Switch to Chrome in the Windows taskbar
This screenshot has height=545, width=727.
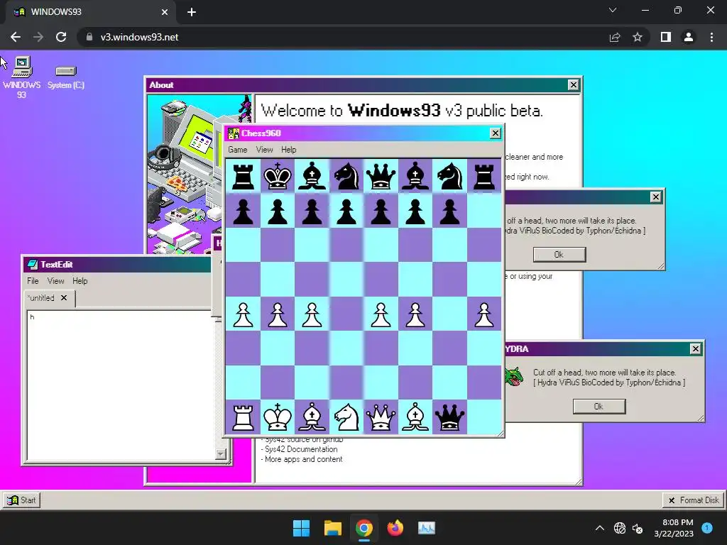(364, 528)
